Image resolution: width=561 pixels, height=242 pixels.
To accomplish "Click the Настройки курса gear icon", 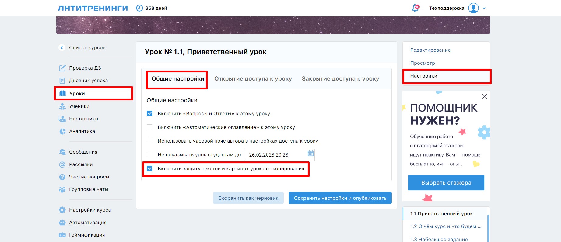I will click(x=62, y=210).
